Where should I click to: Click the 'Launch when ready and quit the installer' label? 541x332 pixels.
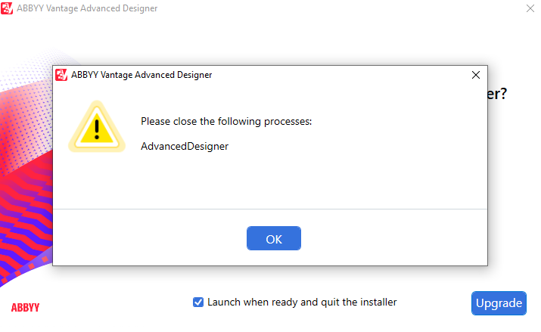302,302
